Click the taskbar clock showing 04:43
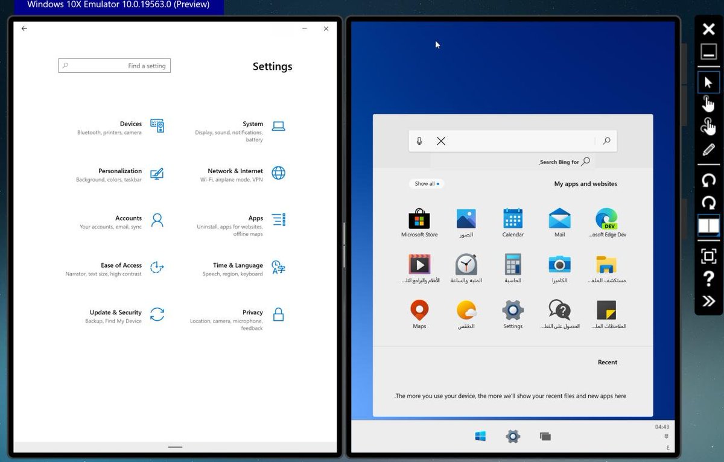Image resolution: width=724 pixels, height=462 pixels. point(662,427)
